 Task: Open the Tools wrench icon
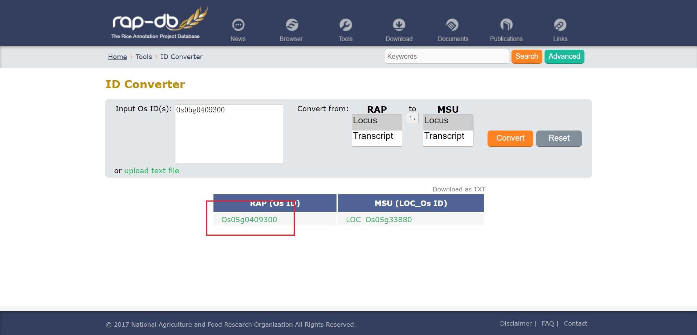pos(345,25)
